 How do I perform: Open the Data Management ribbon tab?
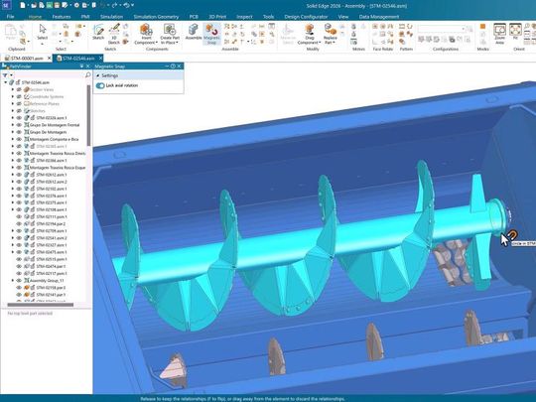point(379,17)
